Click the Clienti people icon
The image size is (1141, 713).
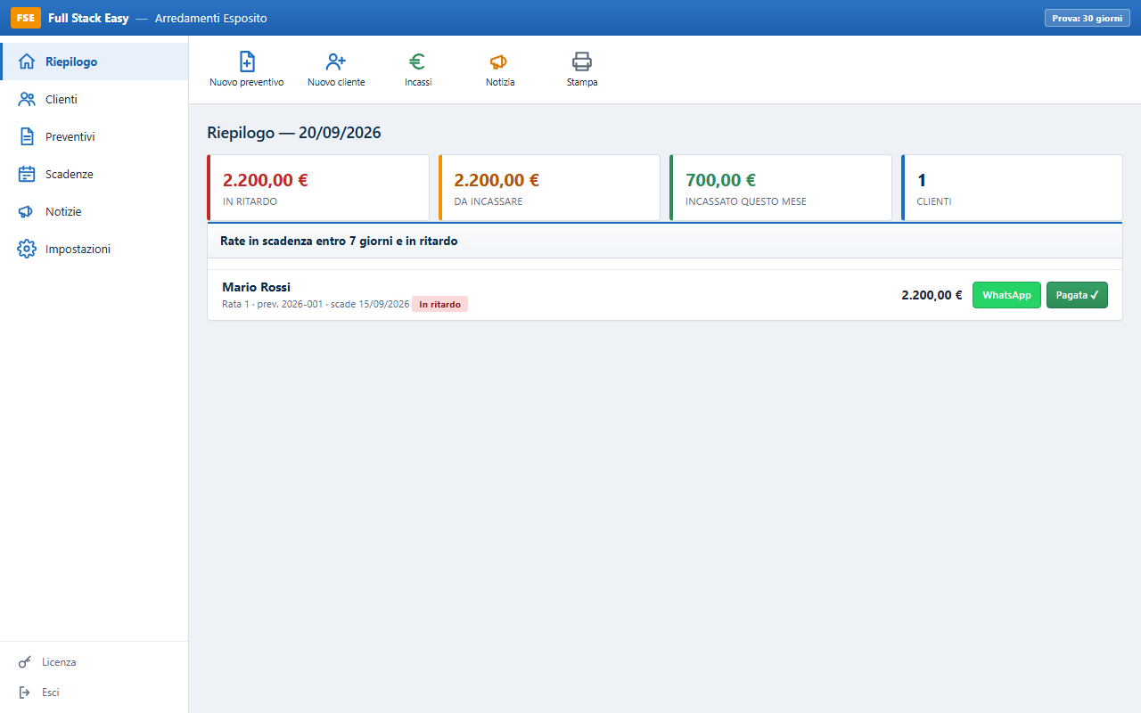pyautogui.click(x=27, y=99)
